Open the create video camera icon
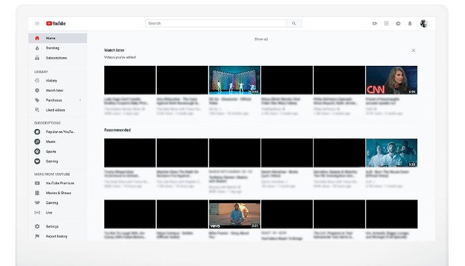The height and width of the screenshot is (266, 465). coord(375,23)
